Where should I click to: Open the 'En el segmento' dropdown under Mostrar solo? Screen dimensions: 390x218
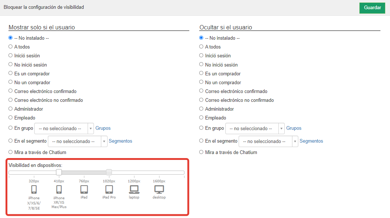78,141
